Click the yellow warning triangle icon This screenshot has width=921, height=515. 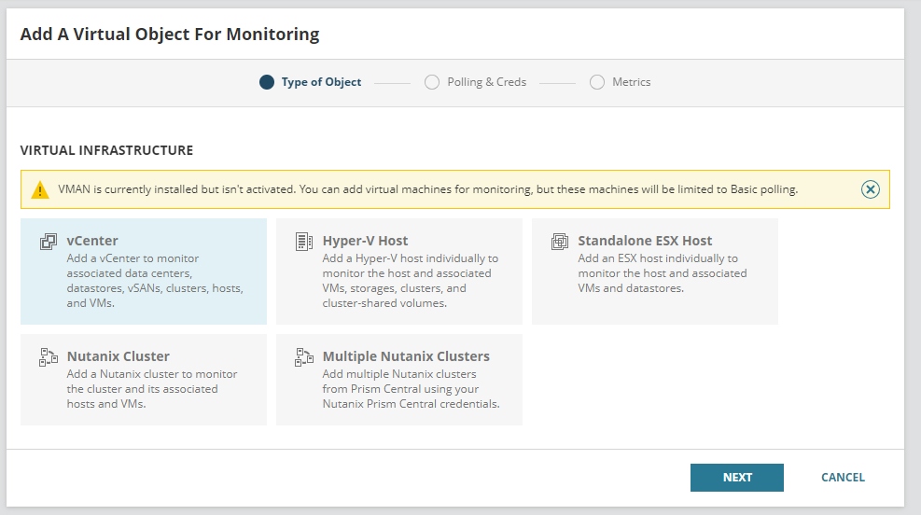40,189
